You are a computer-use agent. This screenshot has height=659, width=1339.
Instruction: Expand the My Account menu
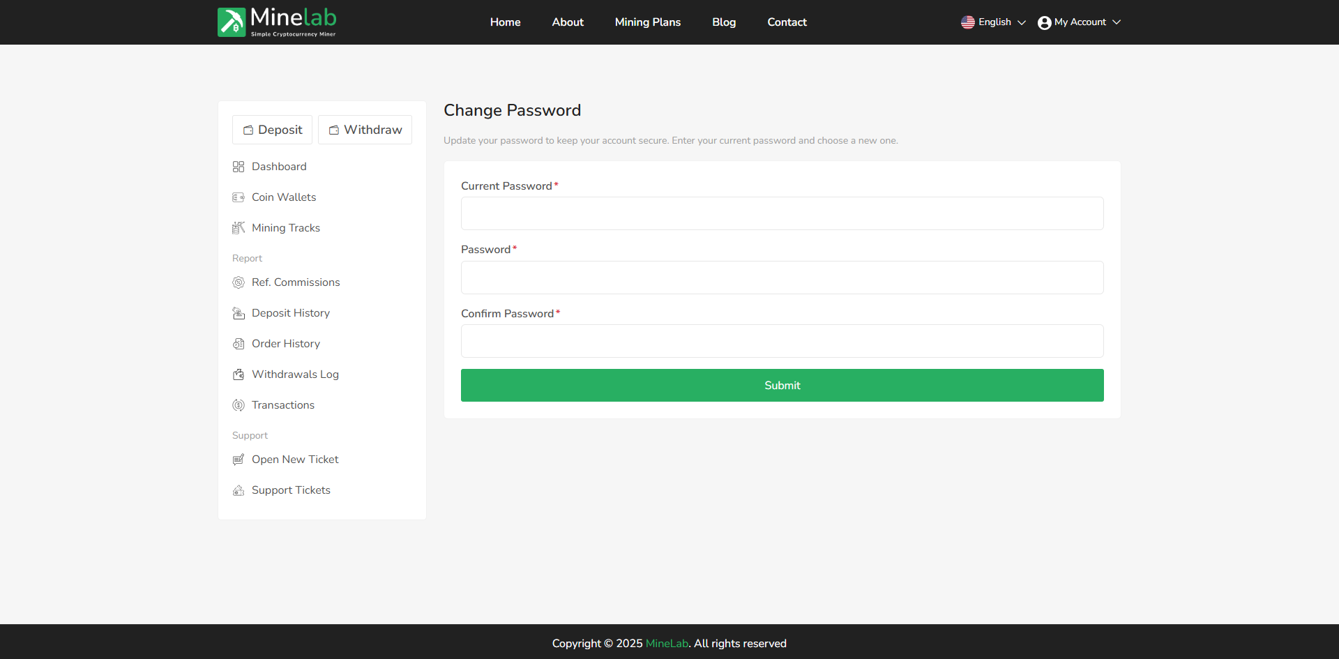pyautogui.click(x=1079, y=22)
